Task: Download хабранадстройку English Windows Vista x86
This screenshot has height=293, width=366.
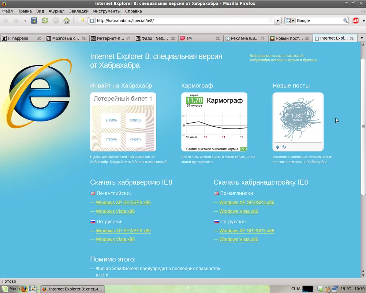Action: [x=239, y=211]
